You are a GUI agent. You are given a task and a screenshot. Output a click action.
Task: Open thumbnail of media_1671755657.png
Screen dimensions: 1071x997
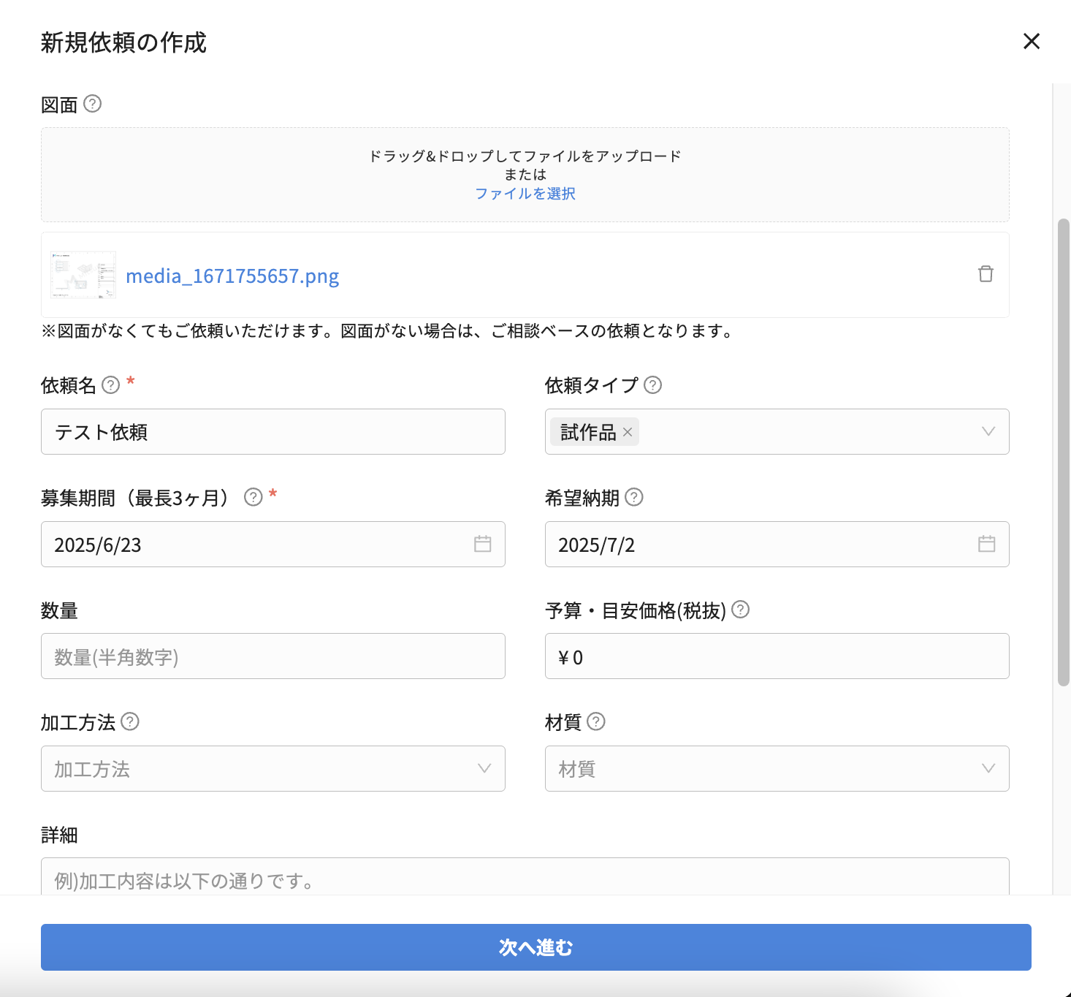click(x=83, y=275)
